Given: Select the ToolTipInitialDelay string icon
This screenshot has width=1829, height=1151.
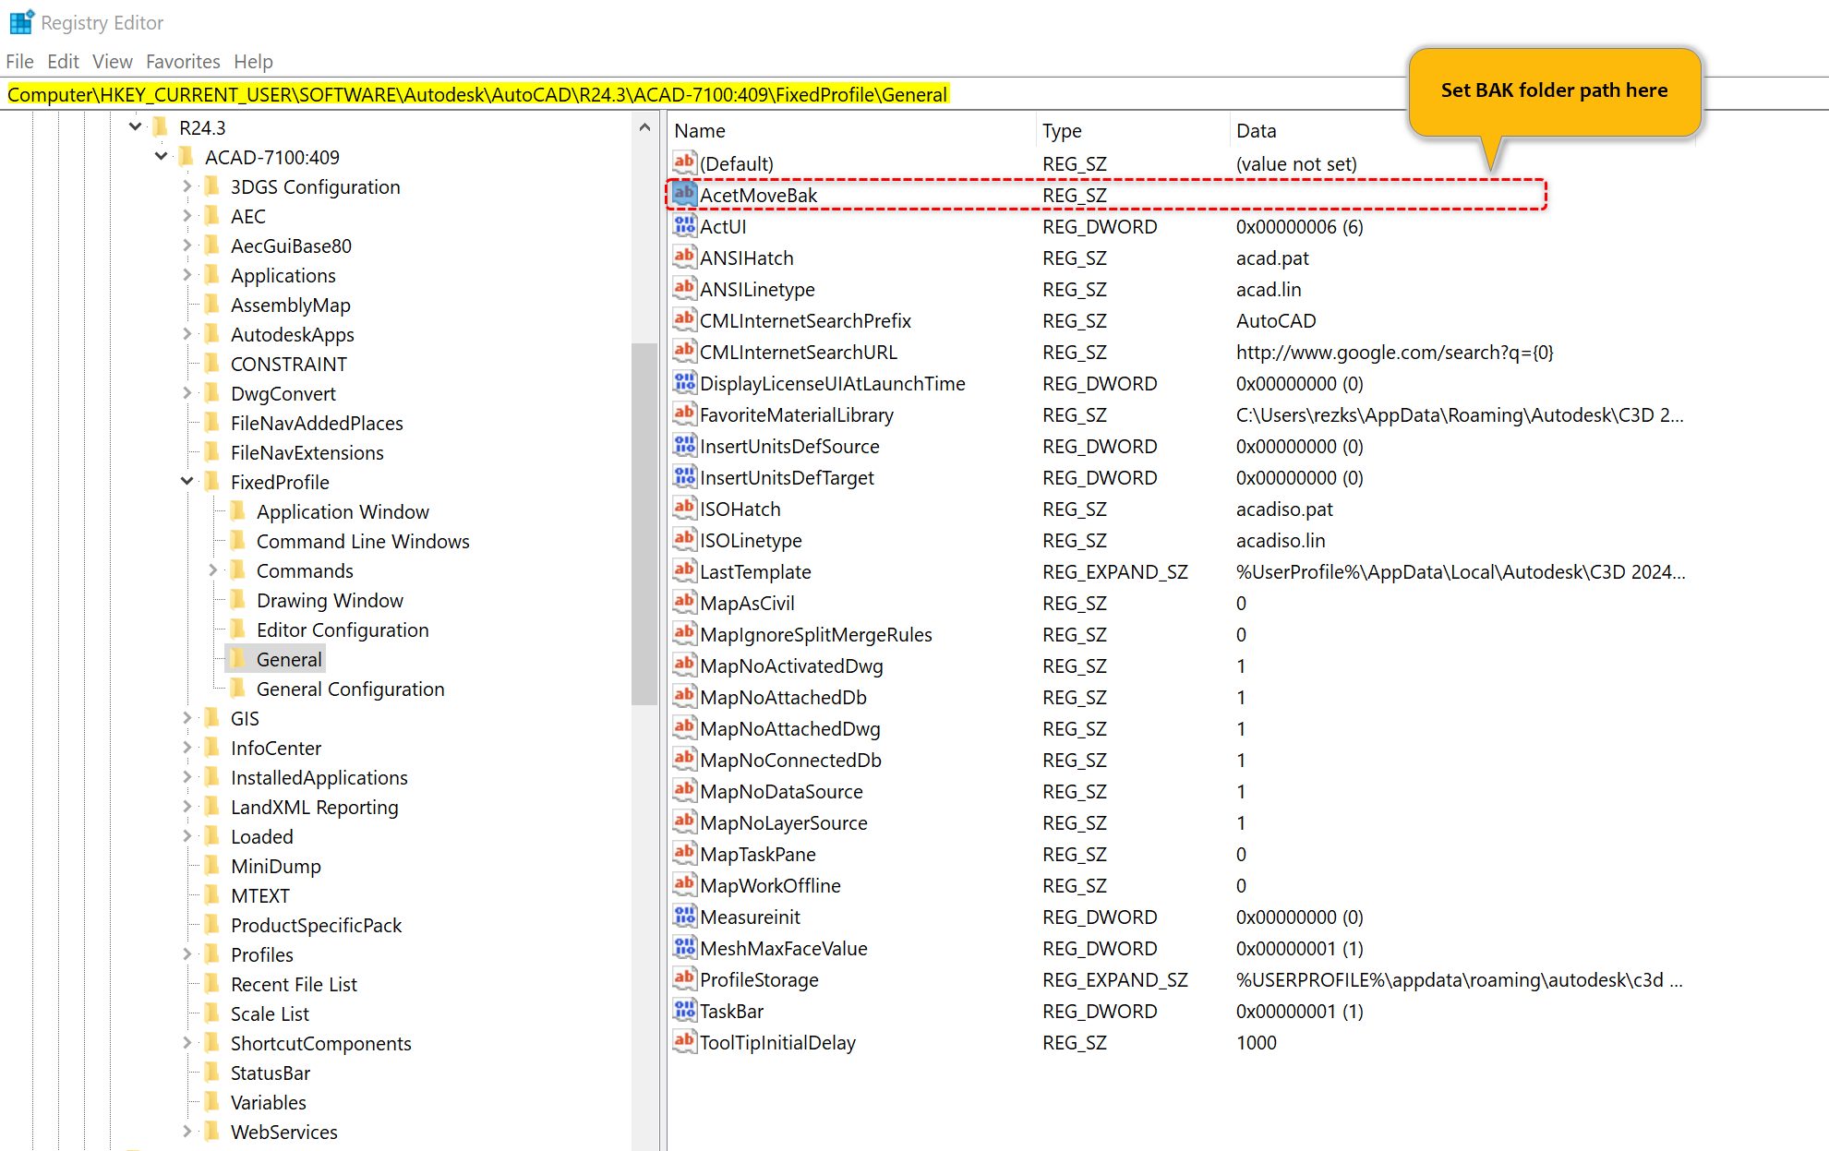Looking at the screenshot, I should [684, 1041].
